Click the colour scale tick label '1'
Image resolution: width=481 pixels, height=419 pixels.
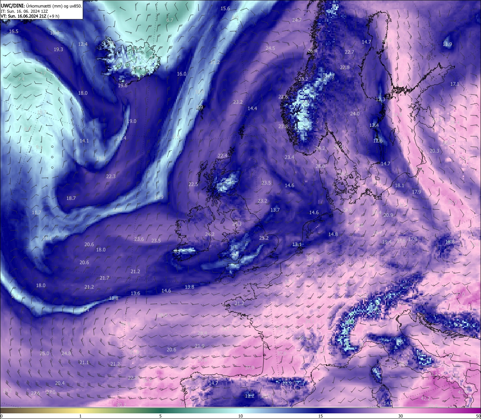(80, 416)
